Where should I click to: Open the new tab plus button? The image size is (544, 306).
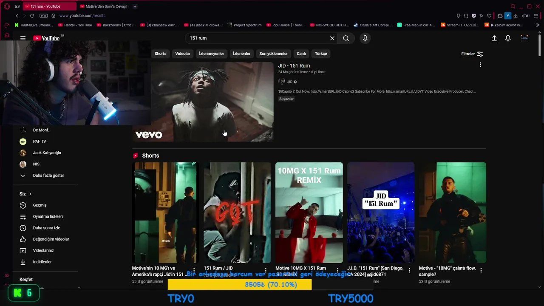pyautogui.click(x=135, y=6)
